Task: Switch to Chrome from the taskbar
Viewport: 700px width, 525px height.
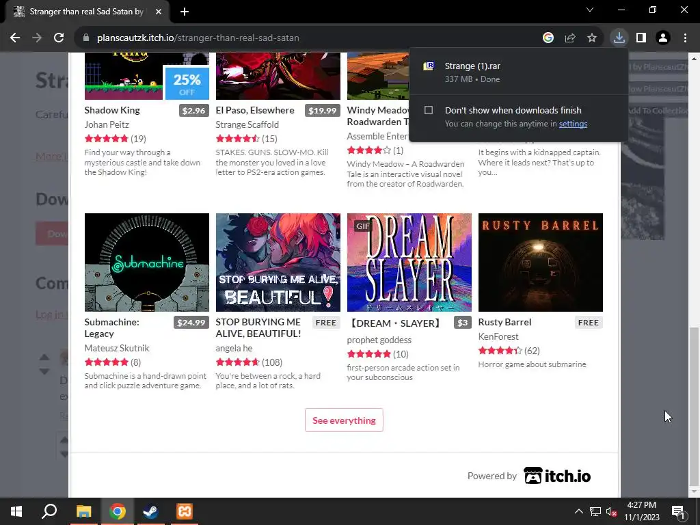Action: pos(118,511)
